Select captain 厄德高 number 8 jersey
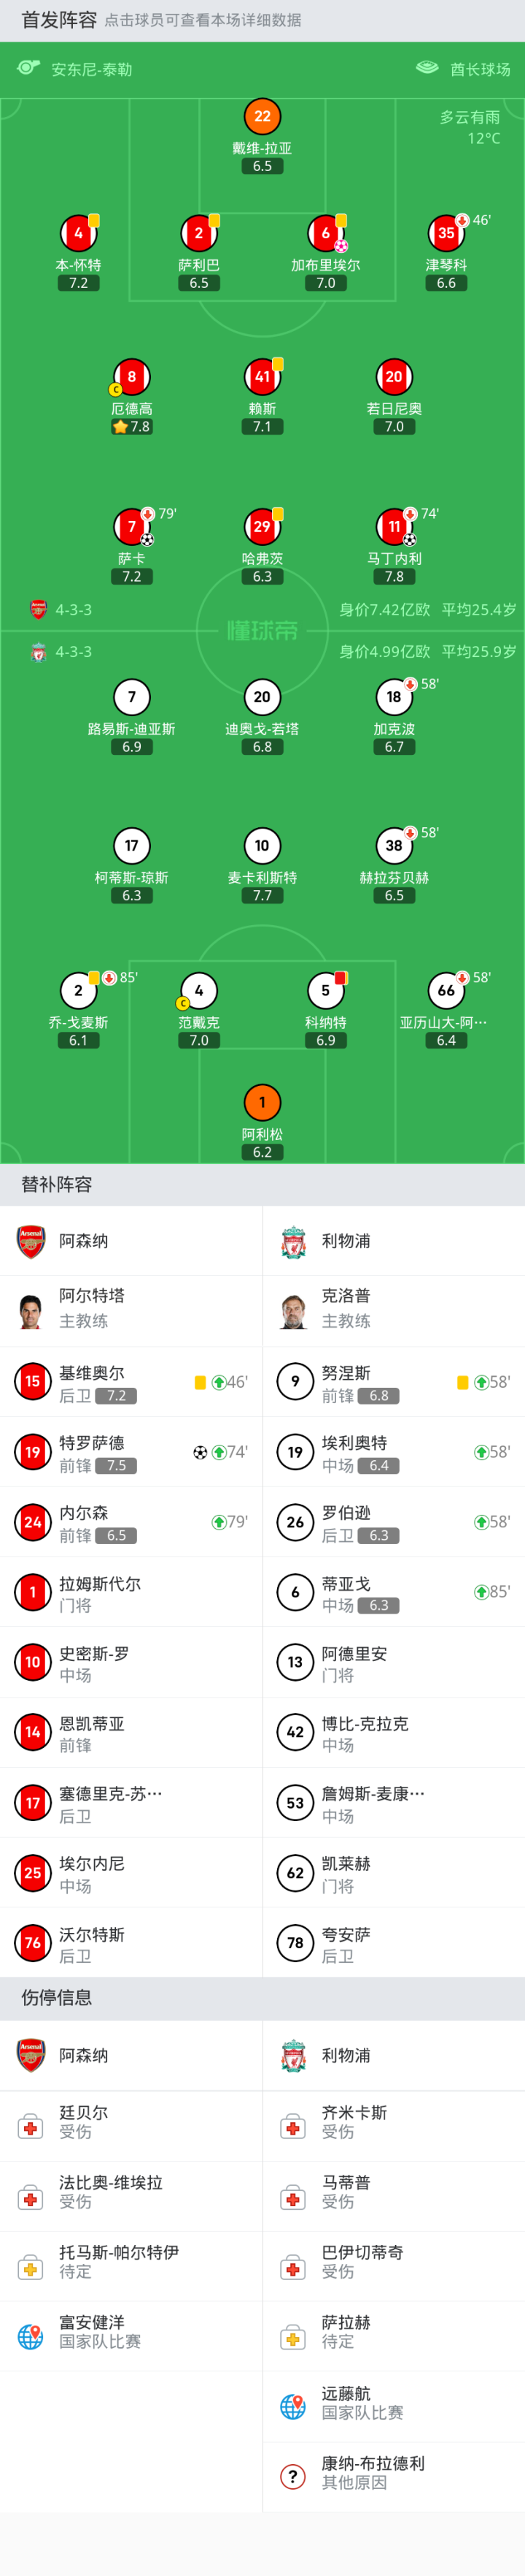Viewport: 525px width, 2576px height. (131, 377)
